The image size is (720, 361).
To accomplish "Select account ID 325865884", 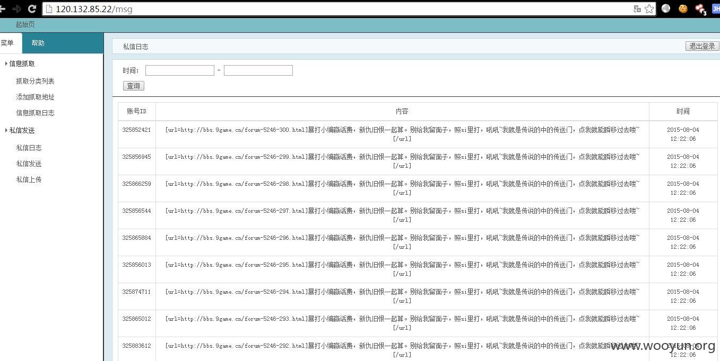I will click(136, 238).
